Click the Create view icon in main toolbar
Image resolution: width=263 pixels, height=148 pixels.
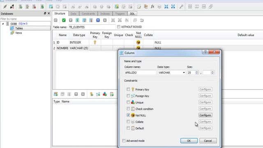[x=117, y=7]
